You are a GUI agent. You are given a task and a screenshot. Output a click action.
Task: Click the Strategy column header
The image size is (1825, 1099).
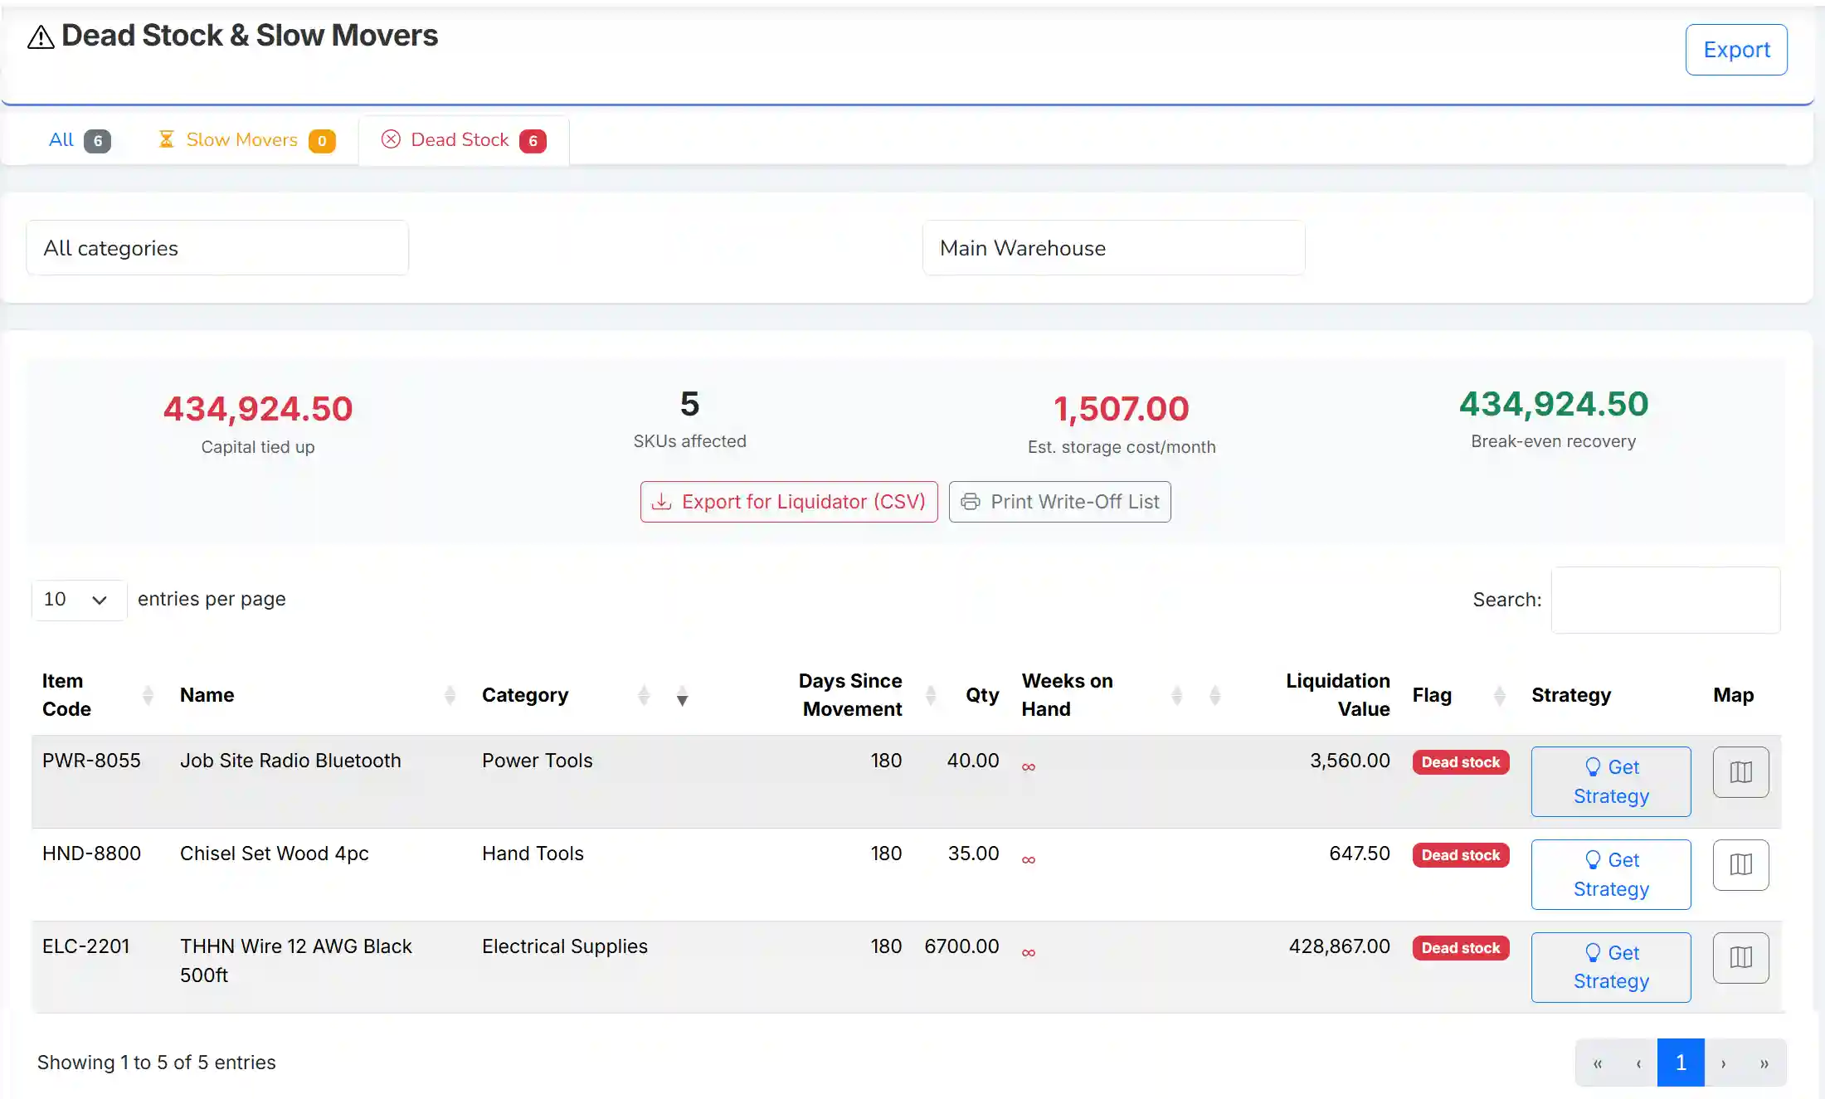coord(1571,695)
